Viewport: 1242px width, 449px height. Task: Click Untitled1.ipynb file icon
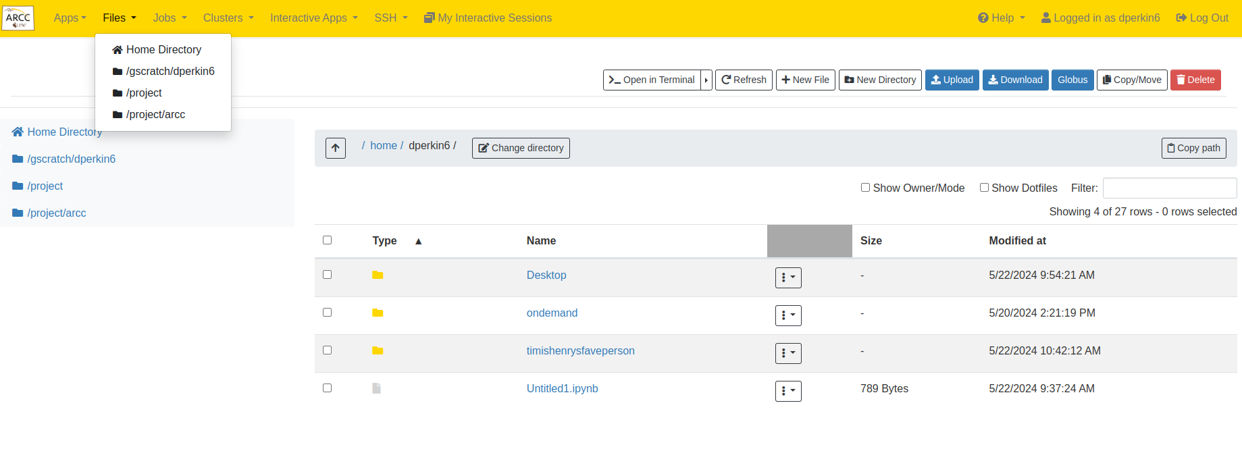[377, 388]
